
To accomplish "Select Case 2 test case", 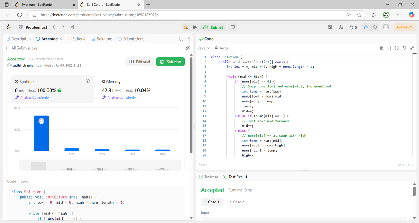I will tap(237, 202).
